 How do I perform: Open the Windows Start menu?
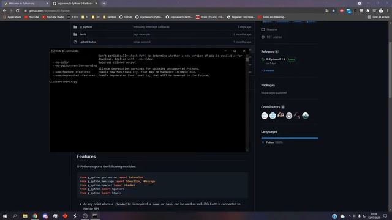(5, 216)
